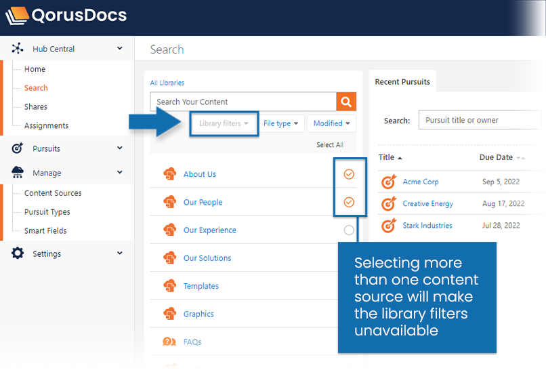Screen dimensions: 546x370
Task: Open the Graphics library link
Action: 198,314
